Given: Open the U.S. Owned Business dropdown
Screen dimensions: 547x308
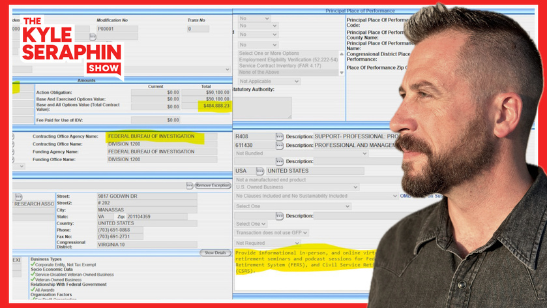Looking at the screenshot, I should [297, 187].
